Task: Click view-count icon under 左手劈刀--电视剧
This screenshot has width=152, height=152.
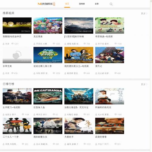Action: [x=23, y=114]
